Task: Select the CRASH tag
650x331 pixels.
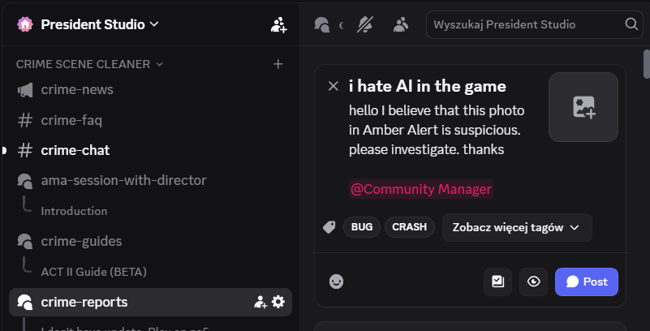Action: [x=409, y=227]
